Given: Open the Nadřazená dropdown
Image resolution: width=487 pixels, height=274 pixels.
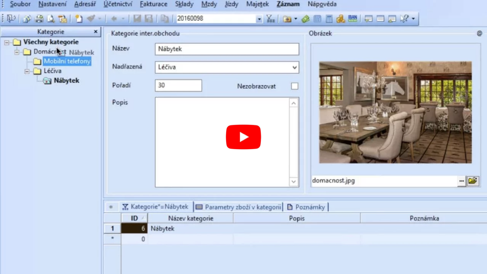Looking at the screenshot, I should click(294, 67).
